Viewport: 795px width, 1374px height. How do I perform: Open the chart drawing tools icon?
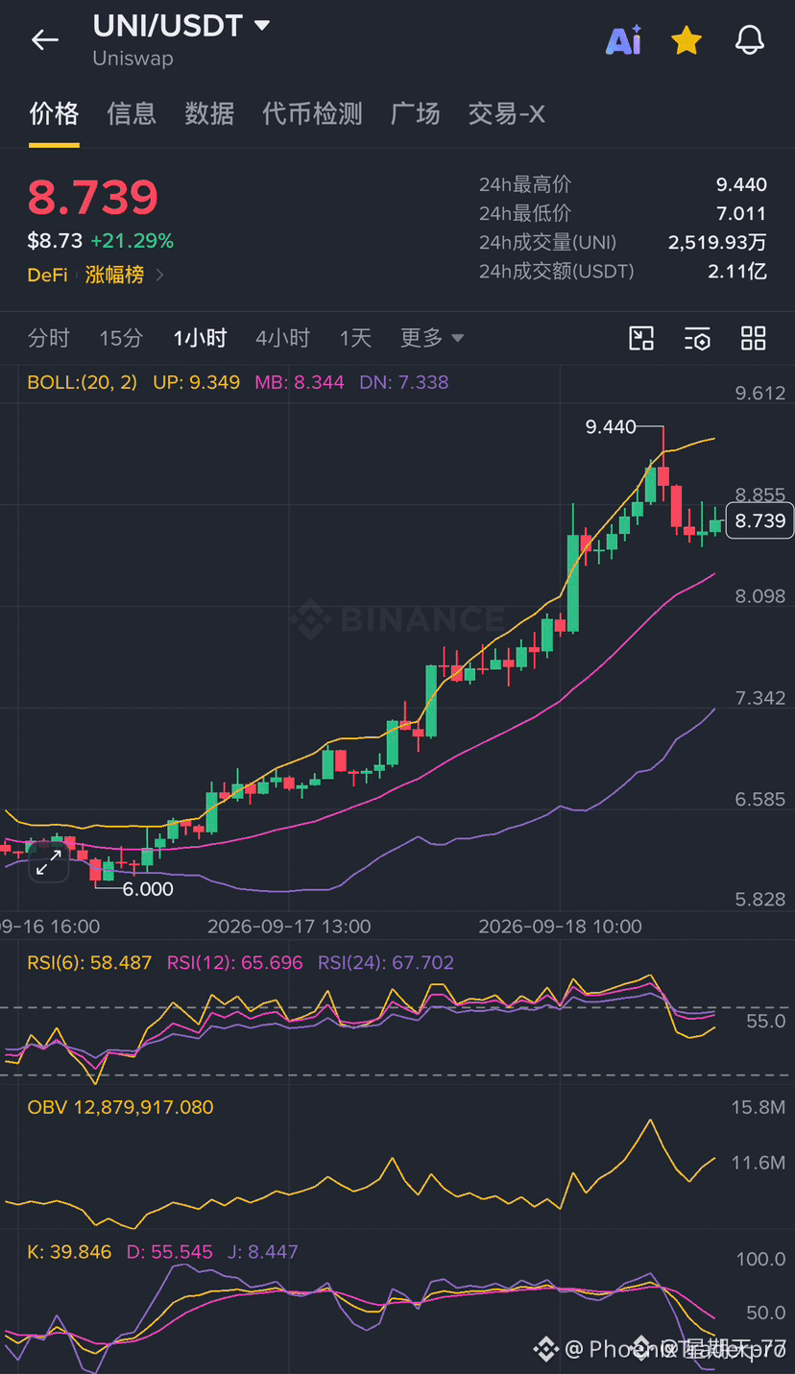(641, 338)
